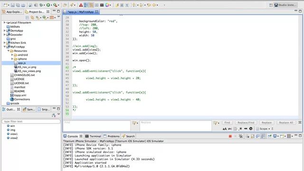Switch to the Samples tab
Screen dimensions: 304x171
(x=29, y=110)
